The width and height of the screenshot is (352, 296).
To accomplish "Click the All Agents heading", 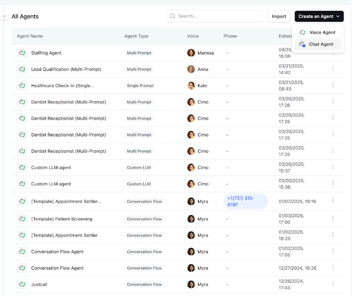I will 25,16.
